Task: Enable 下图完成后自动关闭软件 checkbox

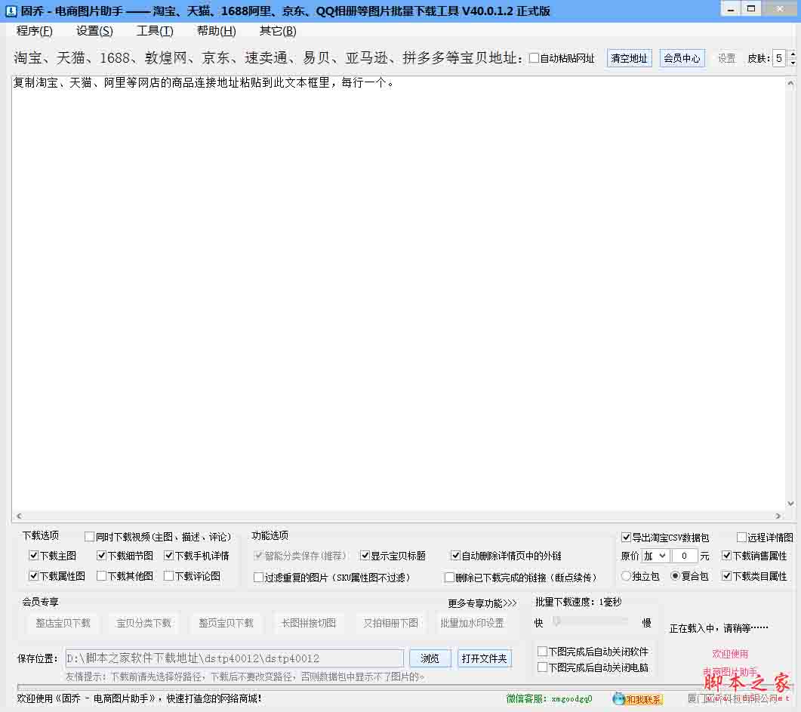Action: [x=543, y=651]
